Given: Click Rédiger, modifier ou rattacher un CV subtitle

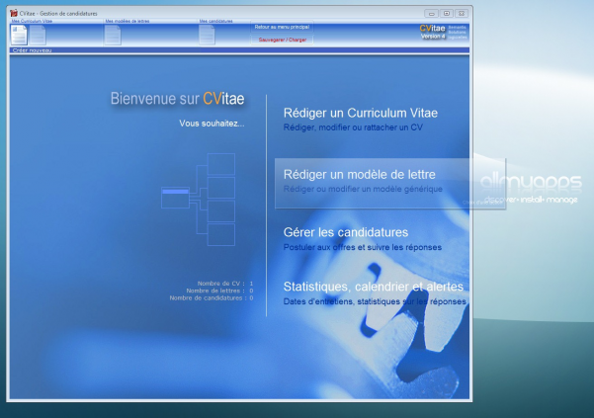Looking at the screenshot, I should [x=353, y=127].
